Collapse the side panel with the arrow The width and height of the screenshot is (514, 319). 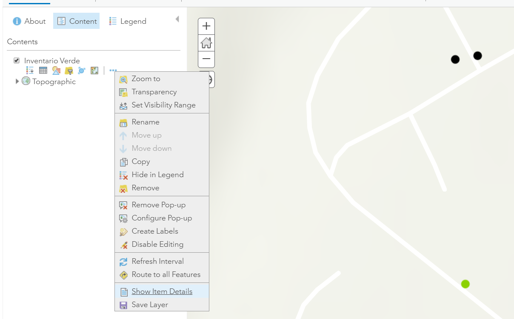tap(177, 19)
